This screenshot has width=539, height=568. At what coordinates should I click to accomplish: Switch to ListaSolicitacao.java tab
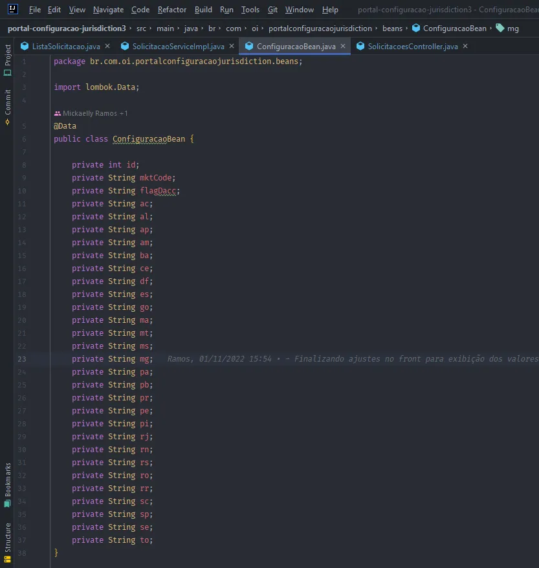tap(67, 47)
